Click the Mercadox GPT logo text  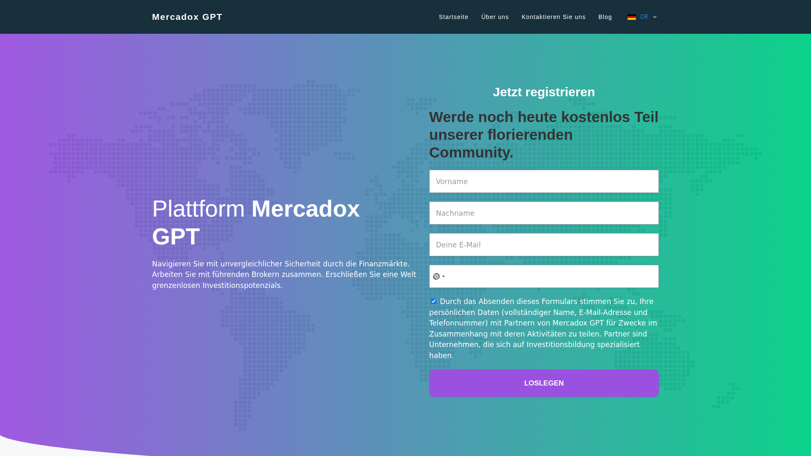pyautogui.click(x=187, y=17)
